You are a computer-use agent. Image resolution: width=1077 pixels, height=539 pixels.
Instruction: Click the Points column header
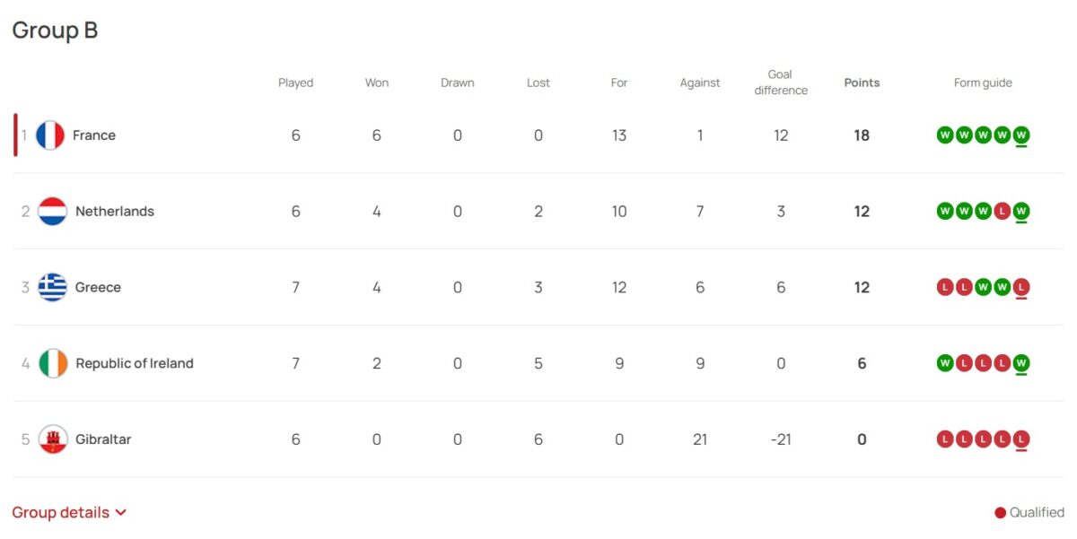tap(862, 83)
